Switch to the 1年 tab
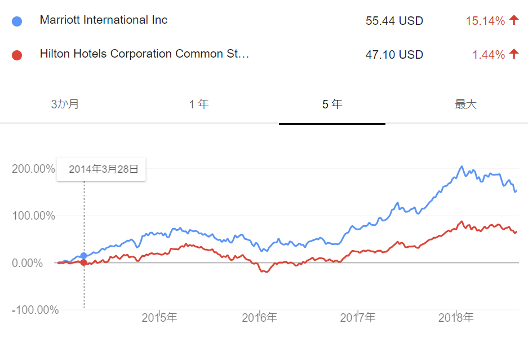The width and height of the screenshot is (528, 337). pos(198,104)
